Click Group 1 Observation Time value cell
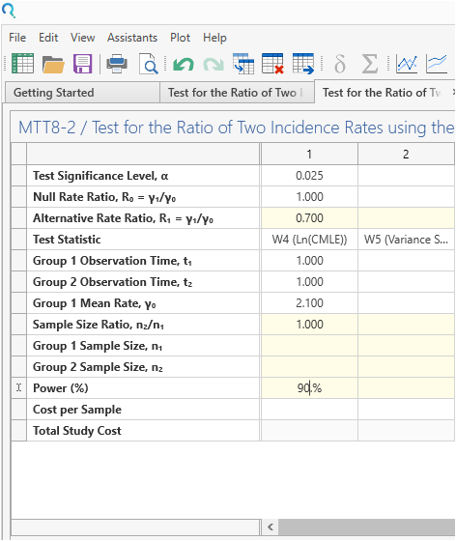 309,261
